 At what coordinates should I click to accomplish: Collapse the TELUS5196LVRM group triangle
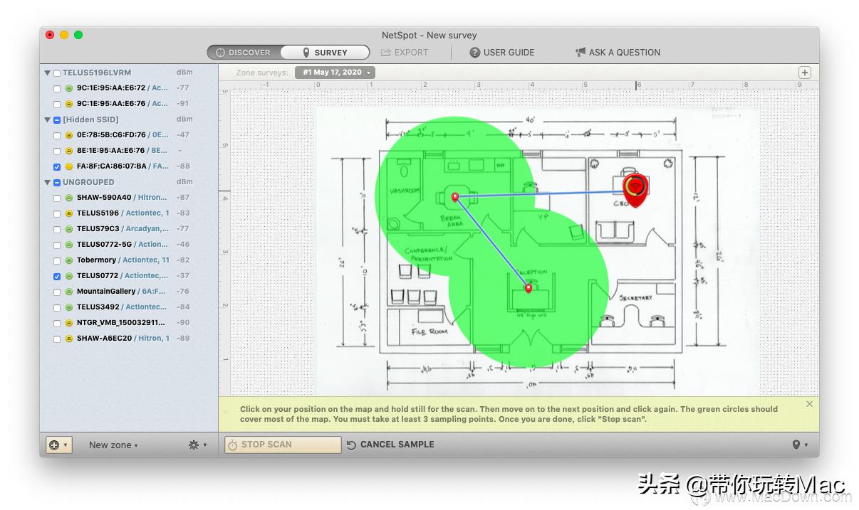(x=48, y=73)
